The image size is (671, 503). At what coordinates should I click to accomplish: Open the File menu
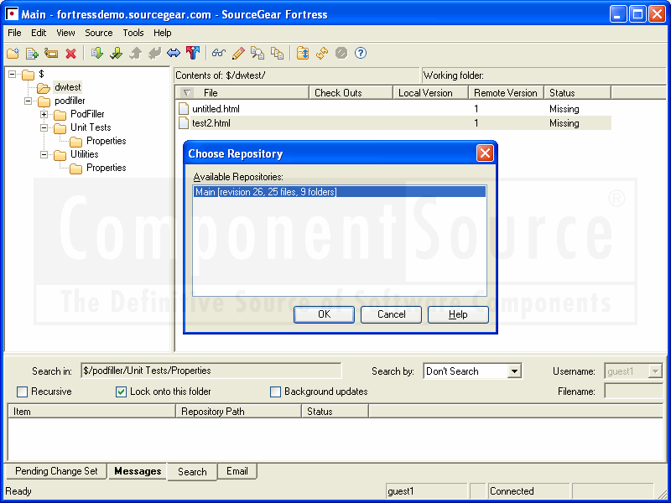click(14, 33)
